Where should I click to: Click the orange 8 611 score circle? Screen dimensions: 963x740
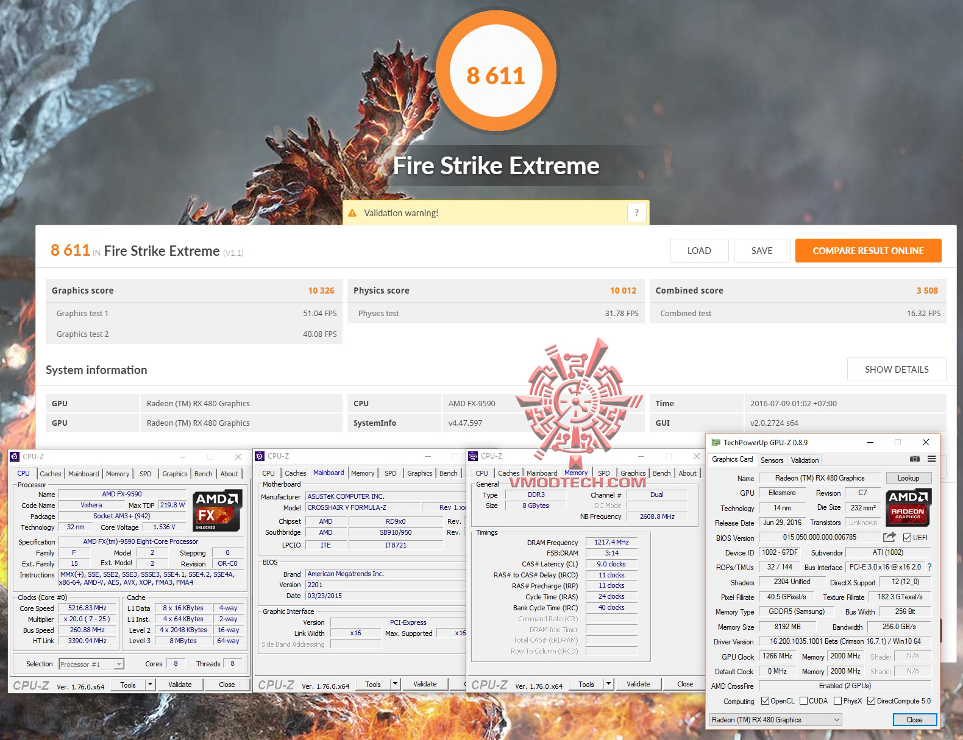pyautogui.click(x=496, y=72)
